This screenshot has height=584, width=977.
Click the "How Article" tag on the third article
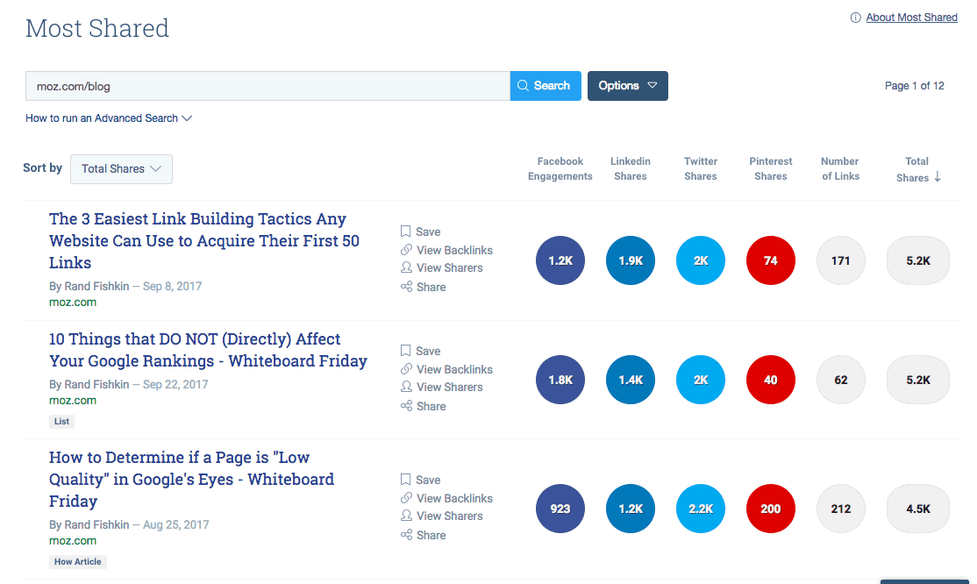(x=77, y=561)
